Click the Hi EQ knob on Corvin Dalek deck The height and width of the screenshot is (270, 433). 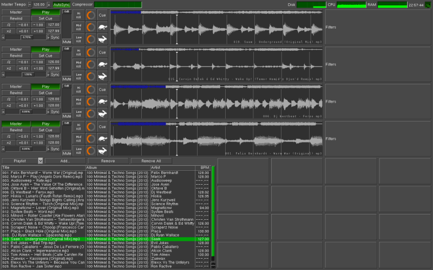[x=91, y=52]
